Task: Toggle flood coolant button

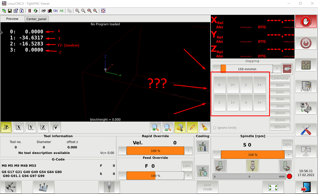Action: (x=202, y=147)
